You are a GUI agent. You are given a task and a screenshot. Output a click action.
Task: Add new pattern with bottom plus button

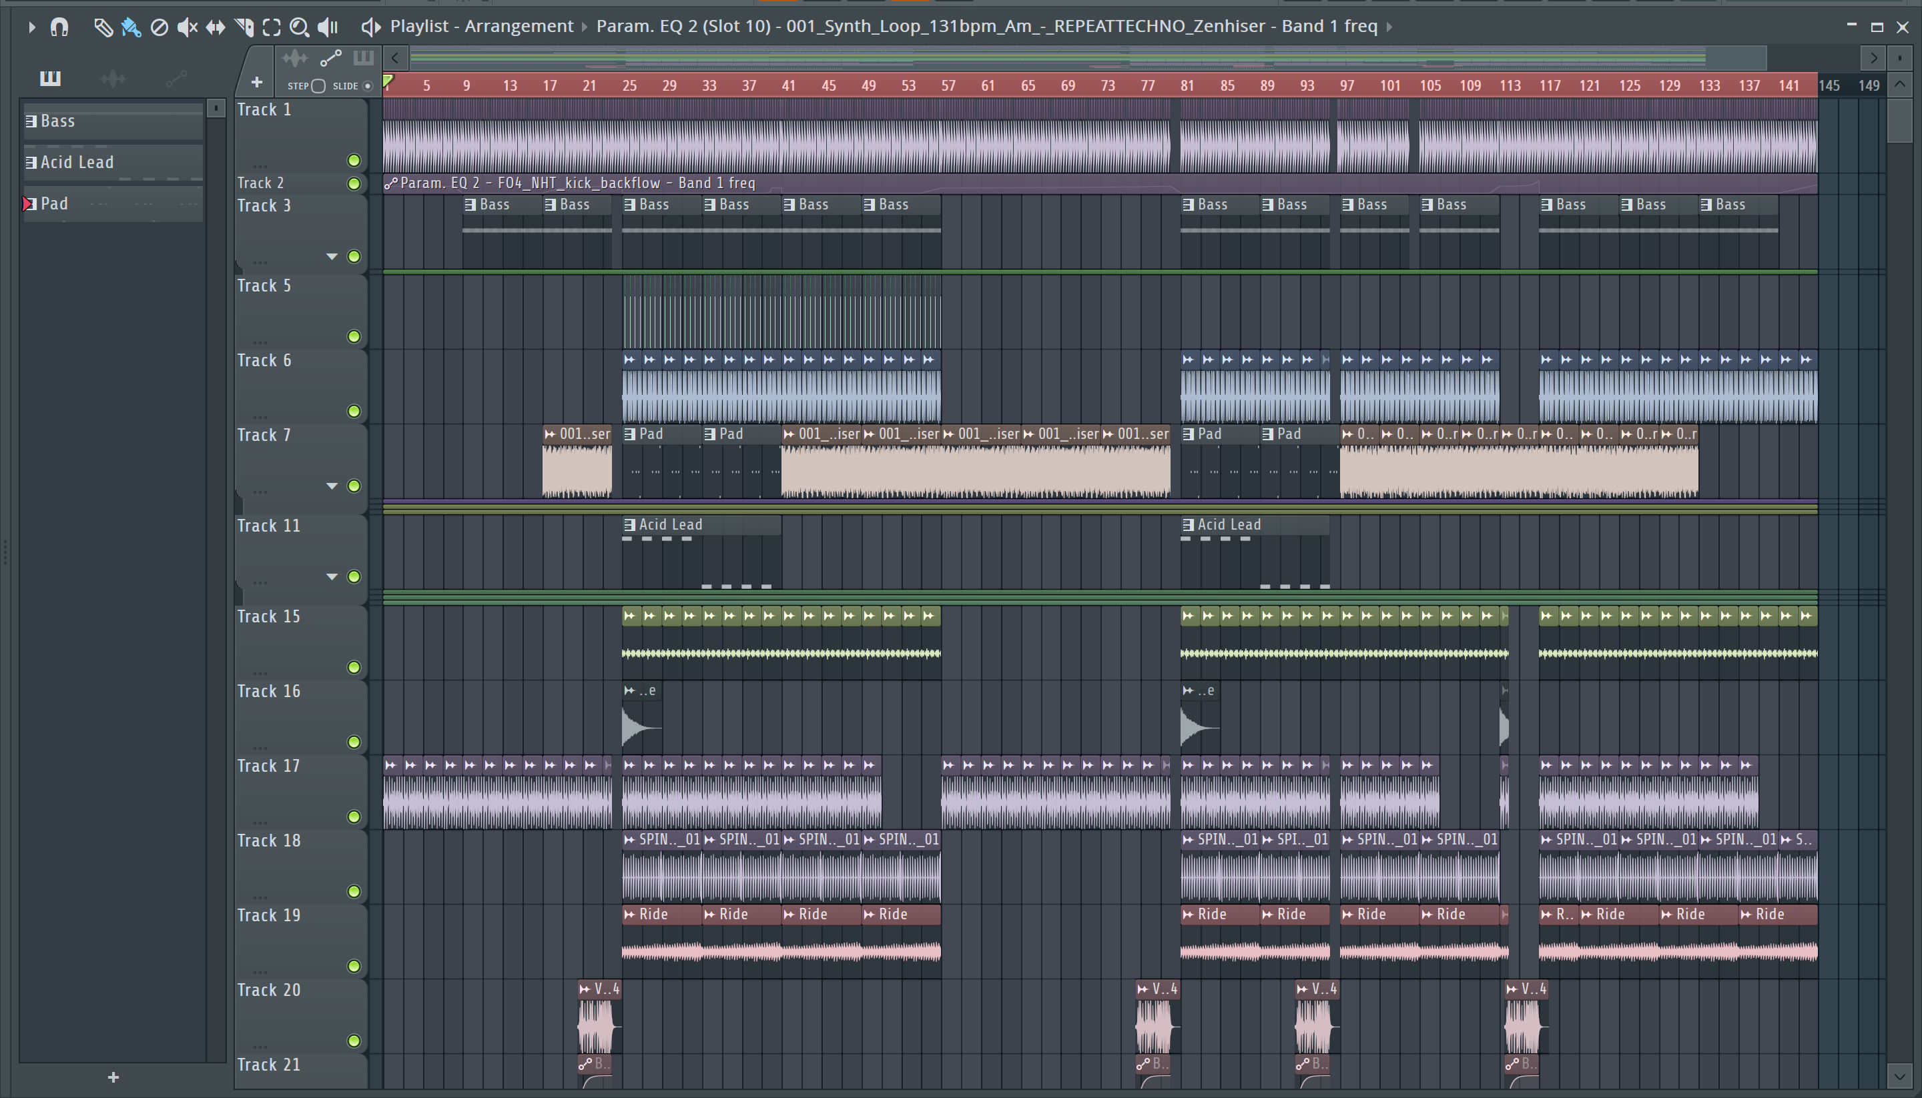(x=113, y=1077)
